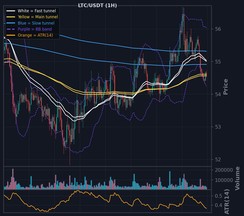Click the orange line sample in legend
Screen dimensions: 244x216
11,35
